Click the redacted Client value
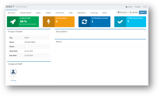This screenshot has width=159, height=96. pos(33,47)
